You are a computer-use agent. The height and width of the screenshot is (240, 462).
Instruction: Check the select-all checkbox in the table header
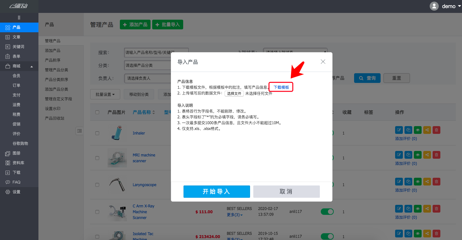pos(97,112)
